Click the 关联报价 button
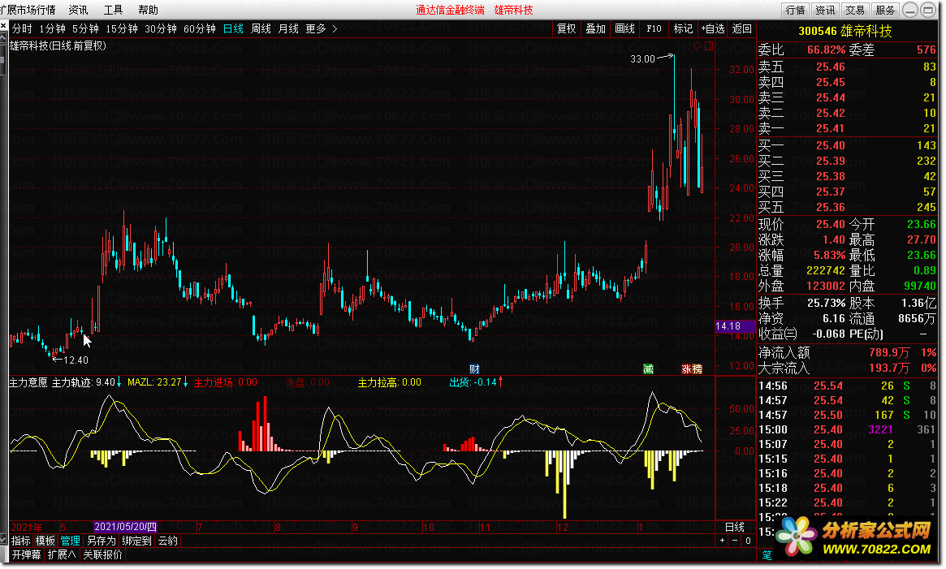946x569 pixels. 102,554
